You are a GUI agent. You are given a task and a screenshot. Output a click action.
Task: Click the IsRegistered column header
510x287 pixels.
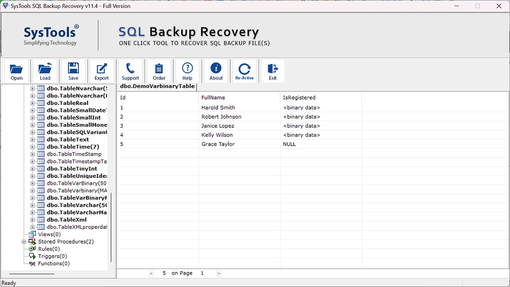click(321, 98)
